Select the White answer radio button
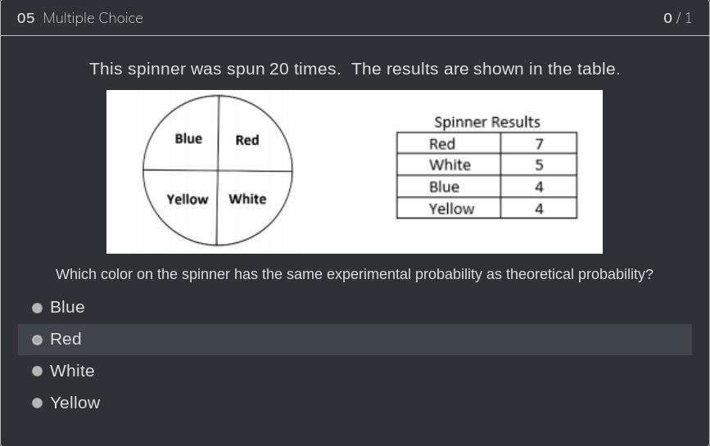 (37, 371)
